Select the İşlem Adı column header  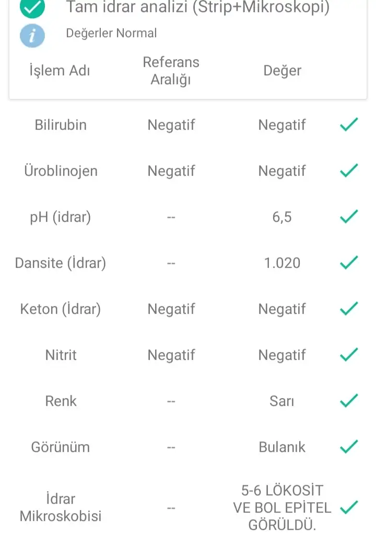pyautogui.click(x=60, y=71)
